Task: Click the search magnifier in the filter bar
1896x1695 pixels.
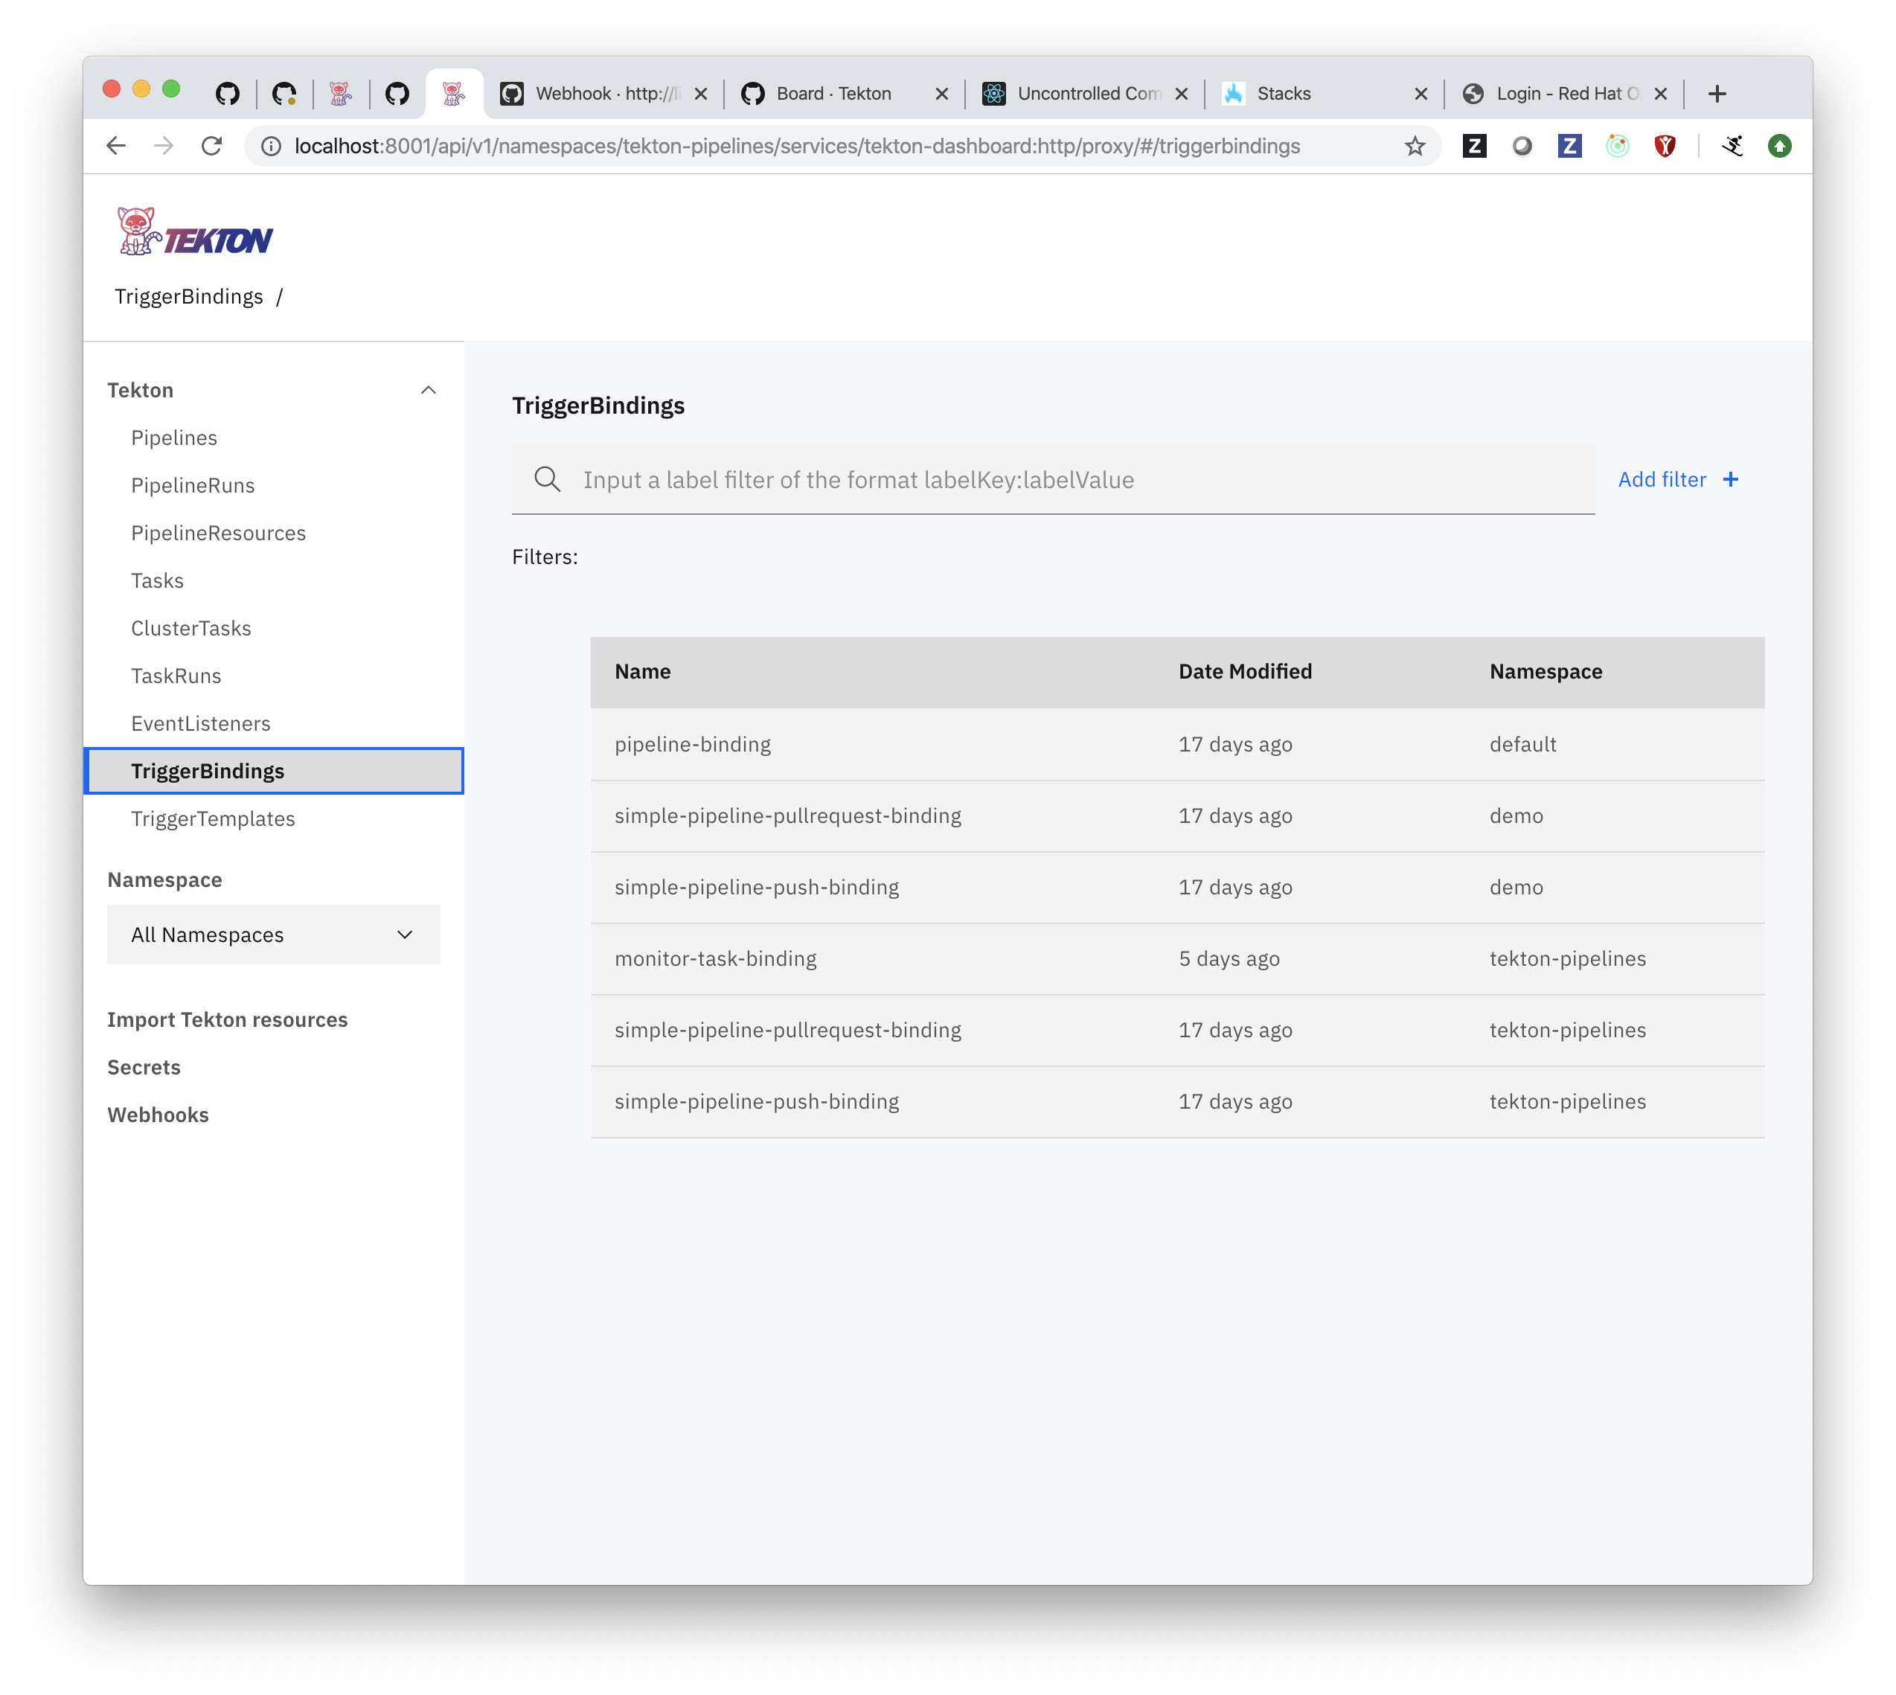Action: click(548, 478)
